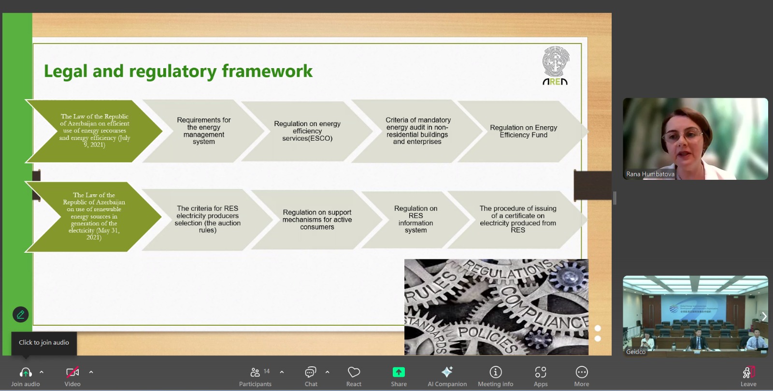
Task: Open the Participants panel
Action: (255, 373)
